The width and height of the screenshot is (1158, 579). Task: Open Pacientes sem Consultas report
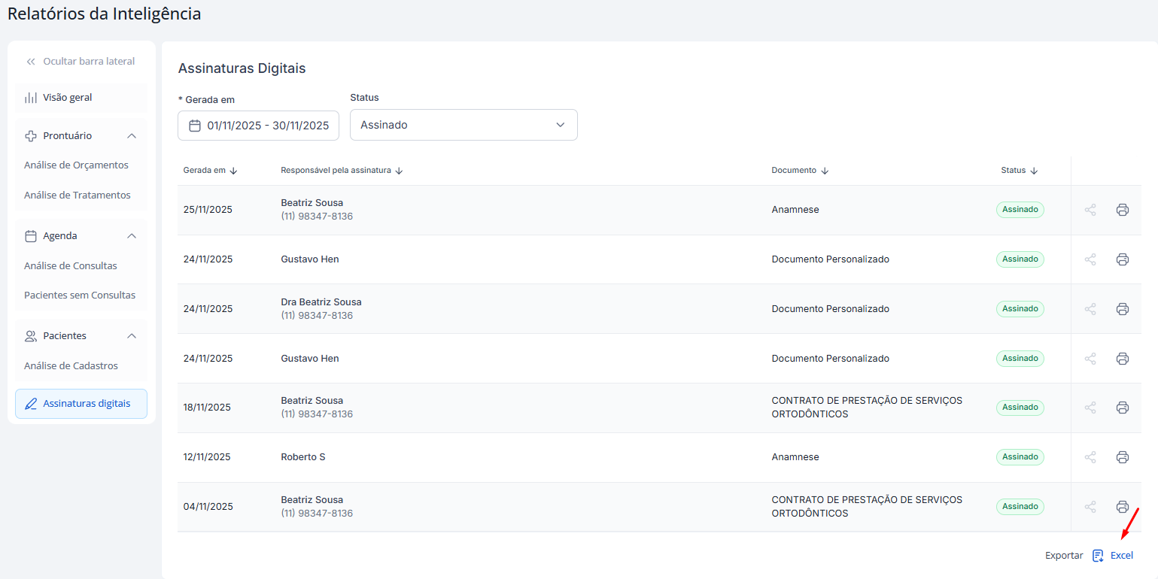(80, 296)
